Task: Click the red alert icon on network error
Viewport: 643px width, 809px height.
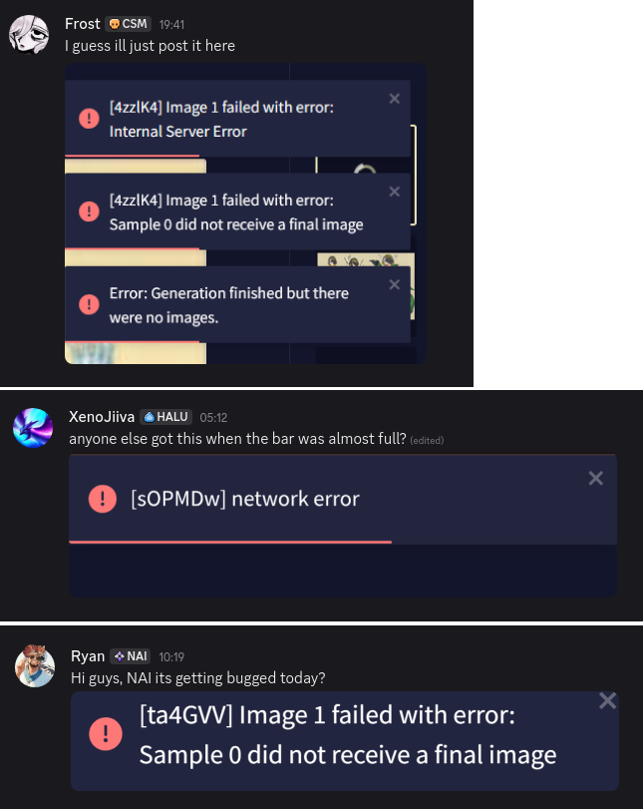Action: point(102,499)
